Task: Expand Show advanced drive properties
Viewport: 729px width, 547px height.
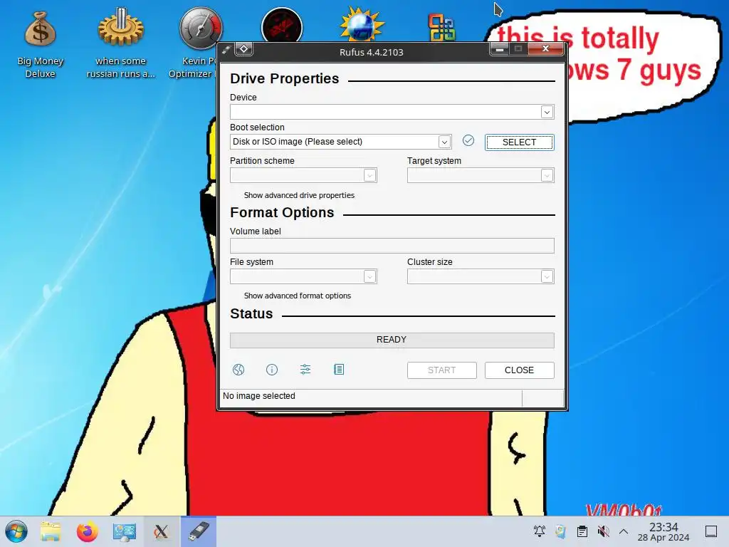Action: (x=299, y=195)
